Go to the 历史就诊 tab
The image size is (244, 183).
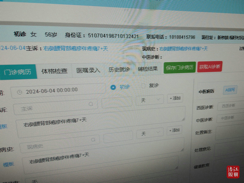[x=119, y=69]
